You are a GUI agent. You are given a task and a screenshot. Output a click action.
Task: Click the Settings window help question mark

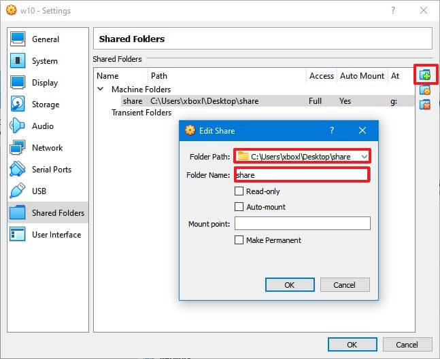[393, 11]
